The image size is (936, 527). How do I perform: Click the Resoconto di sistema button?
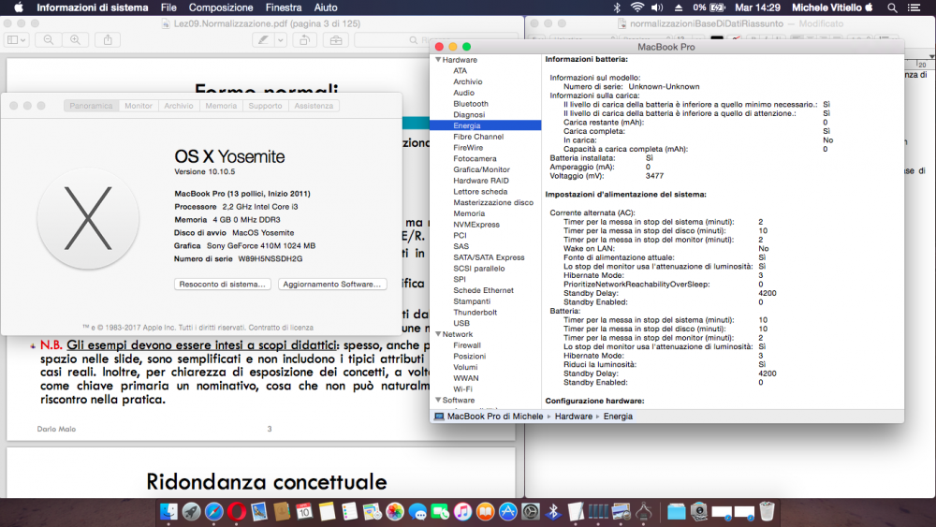click(222, 284)
